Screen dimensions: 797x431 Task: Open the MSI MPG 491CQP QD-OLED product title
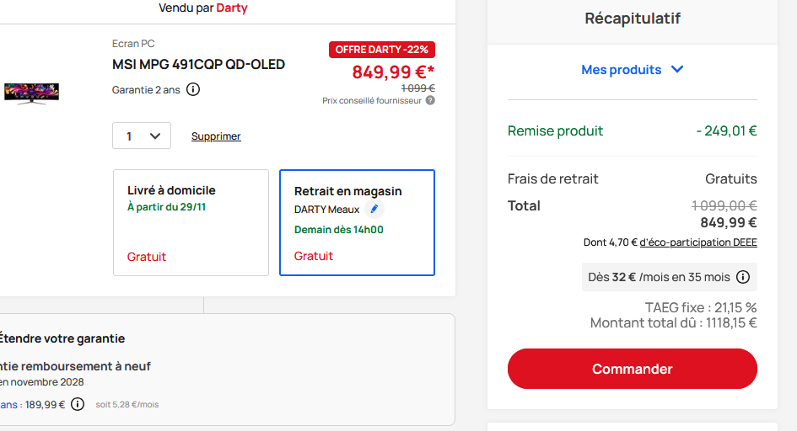pyautogui.click(x=198, y=64)
